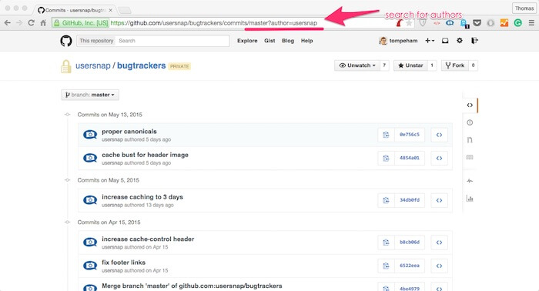
Task: Copy SHA for commit b8cb06d
Action: (386, 242)
